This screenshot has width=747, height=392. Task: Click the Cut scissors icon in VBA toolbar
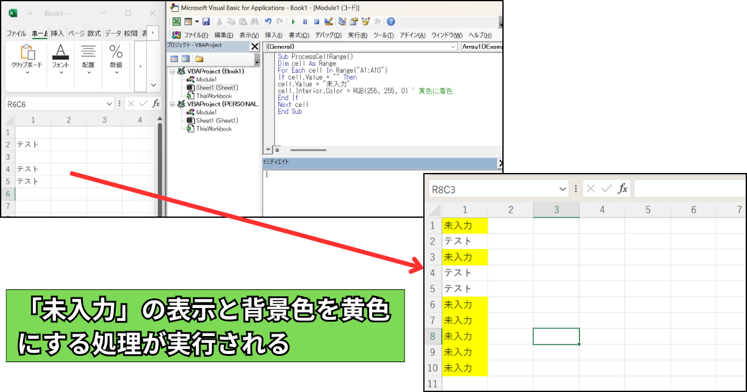pyautogui.click(x=220, y=21)
